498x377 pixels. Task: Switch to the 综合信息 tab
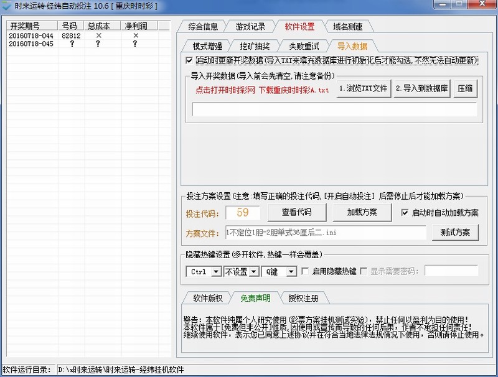[203, 27]
